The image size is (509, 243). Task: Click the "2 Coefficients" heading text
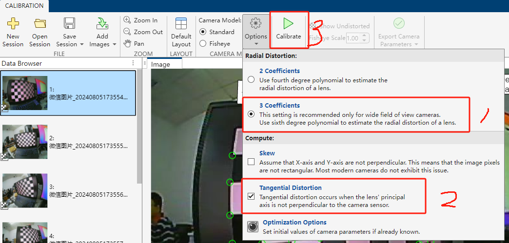coord(279,71)
